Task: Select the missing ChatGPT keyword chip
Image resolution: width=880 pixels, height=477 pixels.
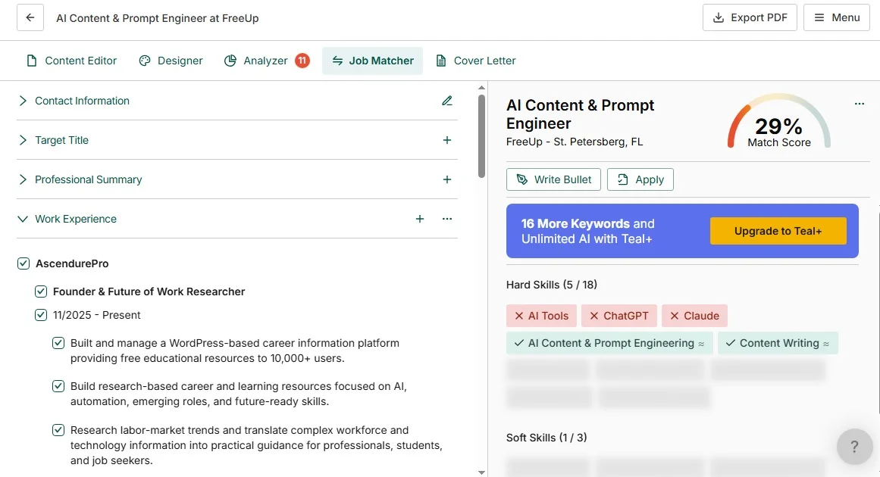Action: tap(619, 316)
